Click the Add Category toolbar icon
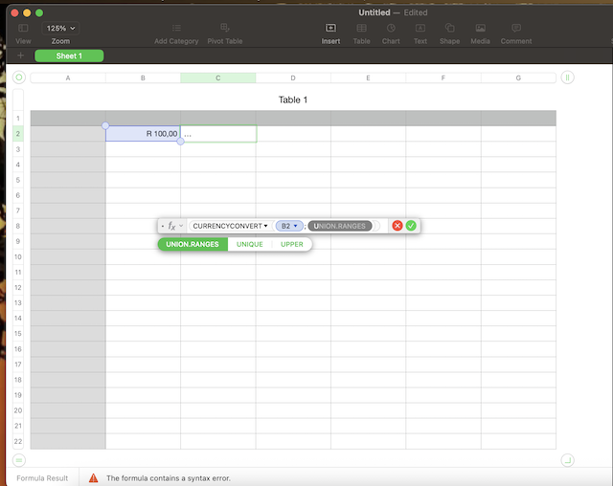The width and height of the screenshot is (613, 486). 176,28
